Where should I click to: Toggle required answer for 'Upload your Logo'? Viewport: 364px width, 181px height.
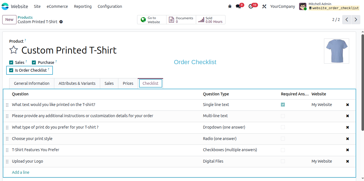point(283,161)
